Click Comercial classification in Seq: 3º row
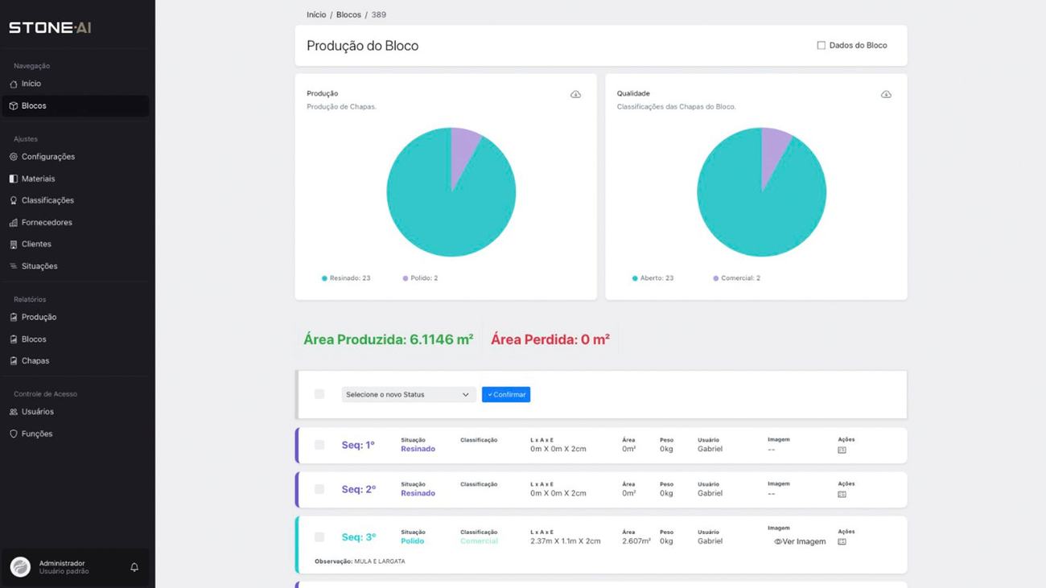 pos(479,541)
